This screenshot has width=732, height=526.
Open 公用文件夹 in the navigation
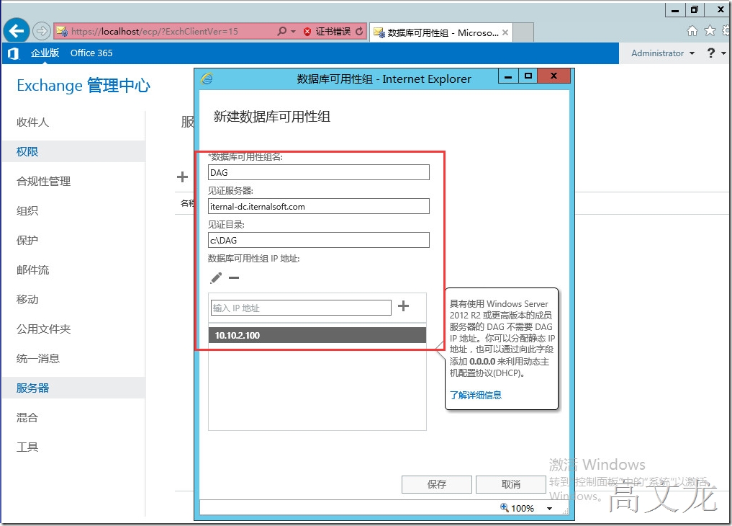(x=43, y=329)
